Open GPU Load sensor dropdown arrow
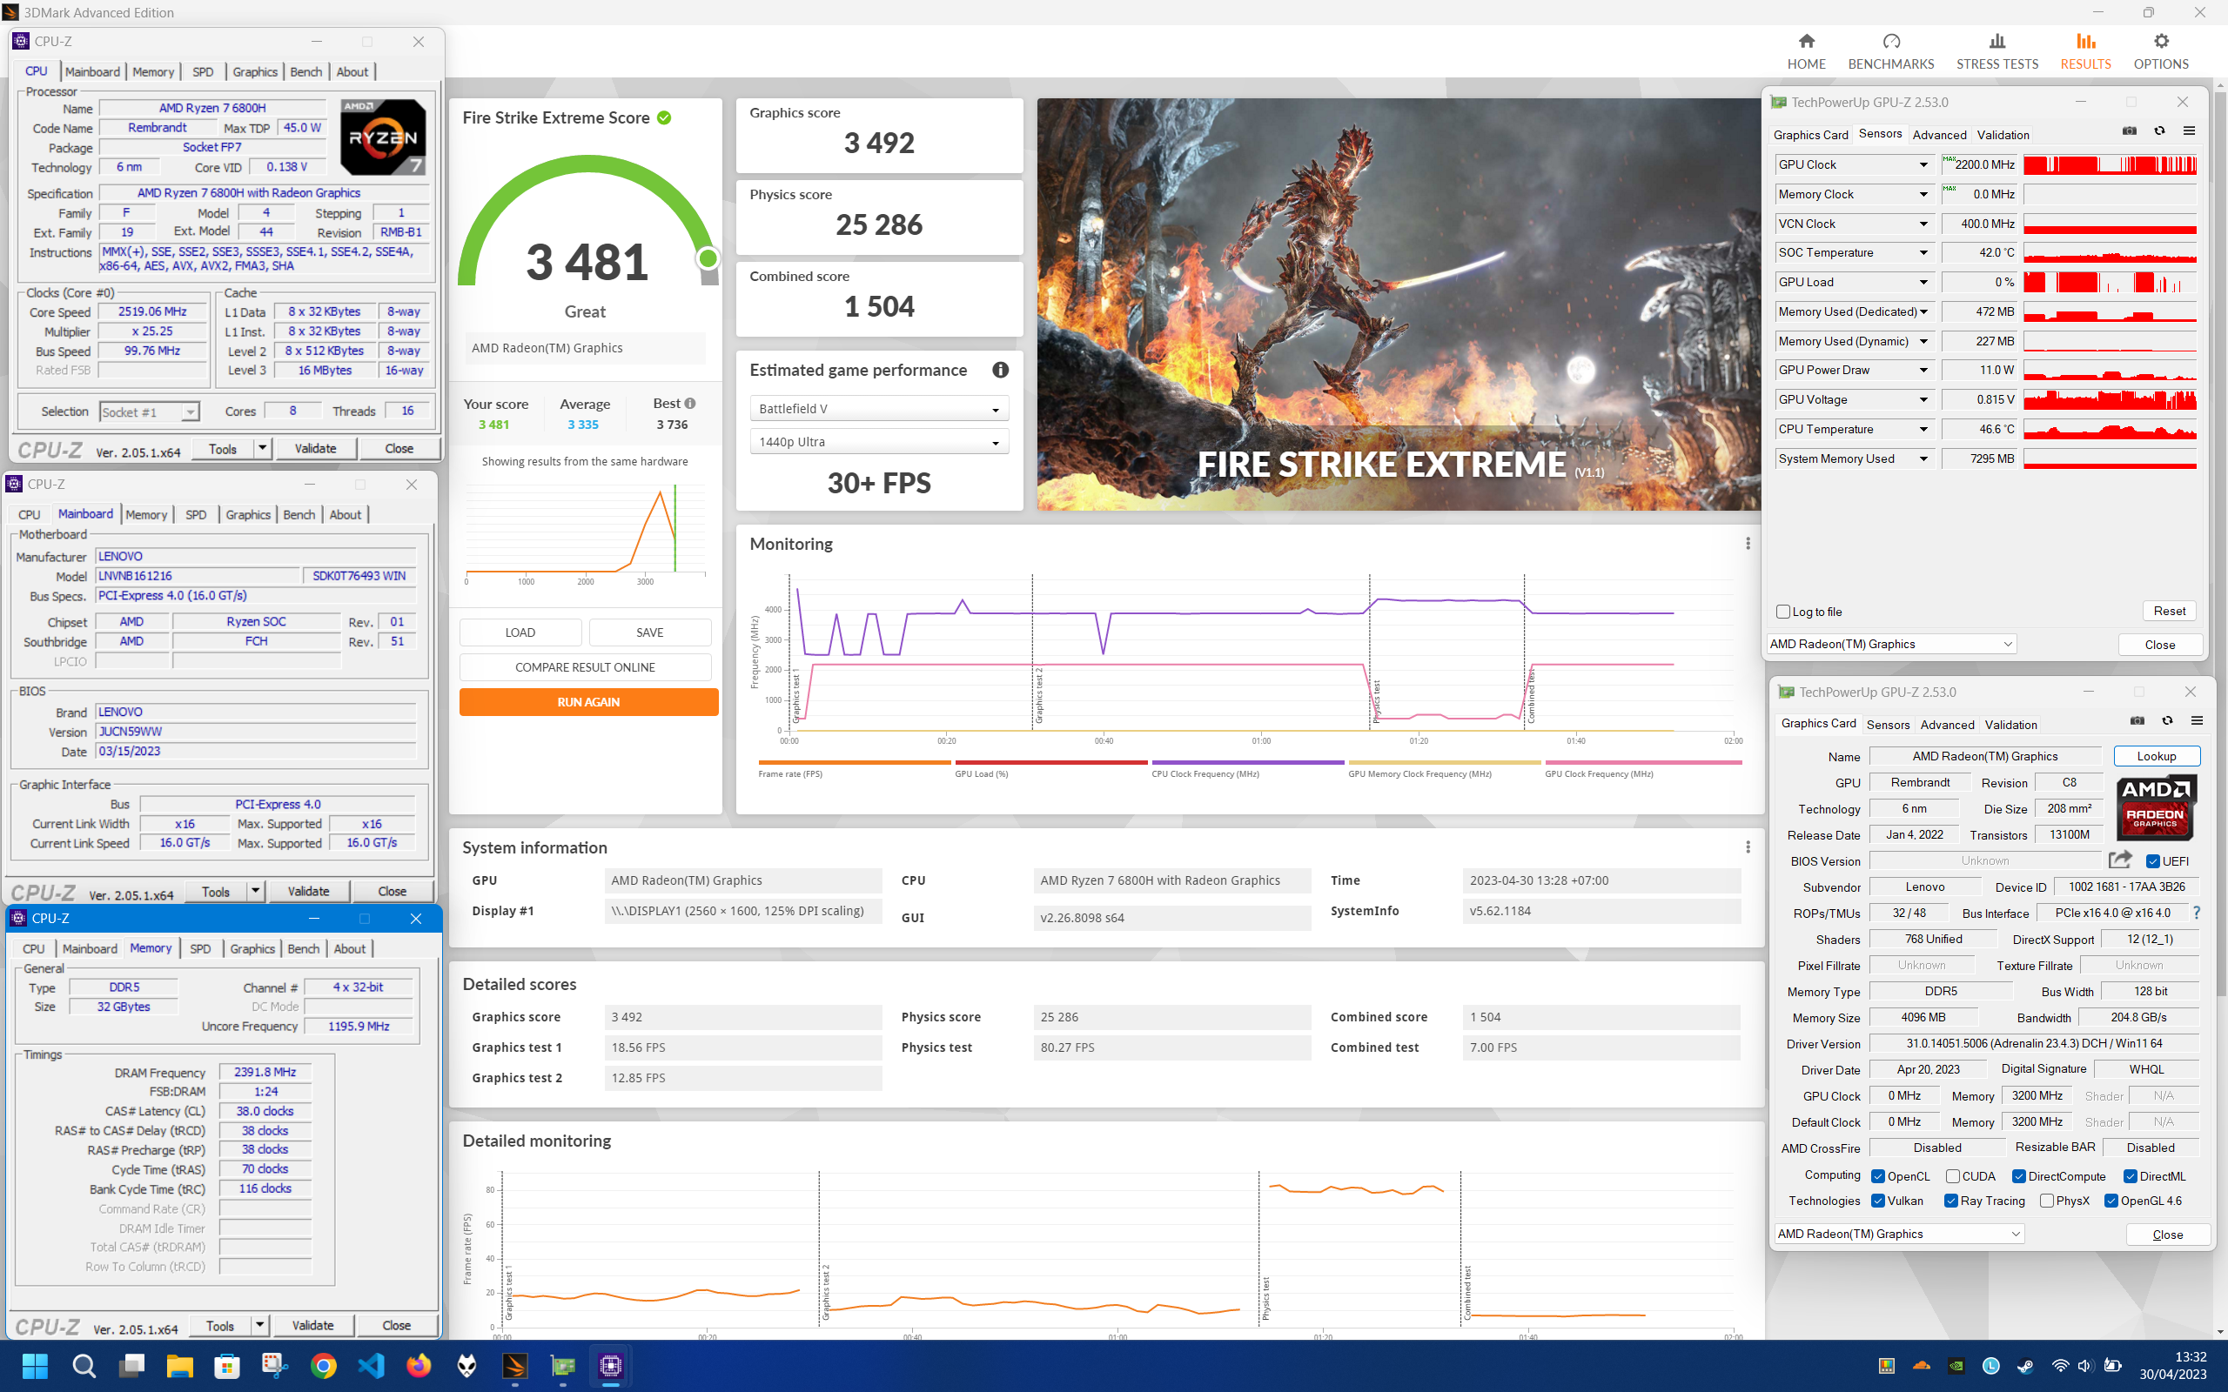 point(1923,282)
